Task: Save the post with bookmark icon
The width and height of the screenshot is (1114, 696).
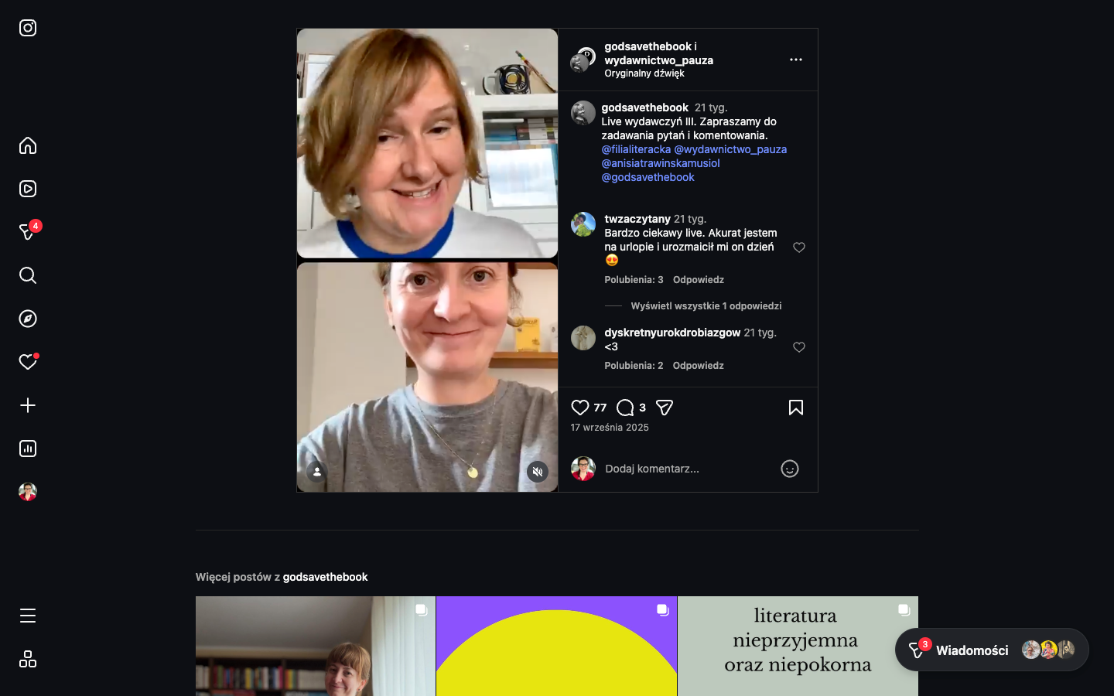Action: (x=795, y=408)
